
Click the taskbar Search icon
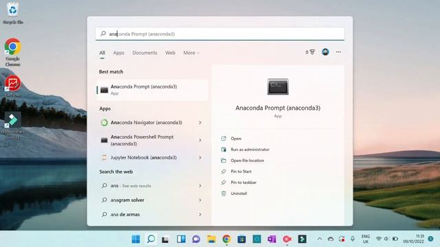[151, 239]
